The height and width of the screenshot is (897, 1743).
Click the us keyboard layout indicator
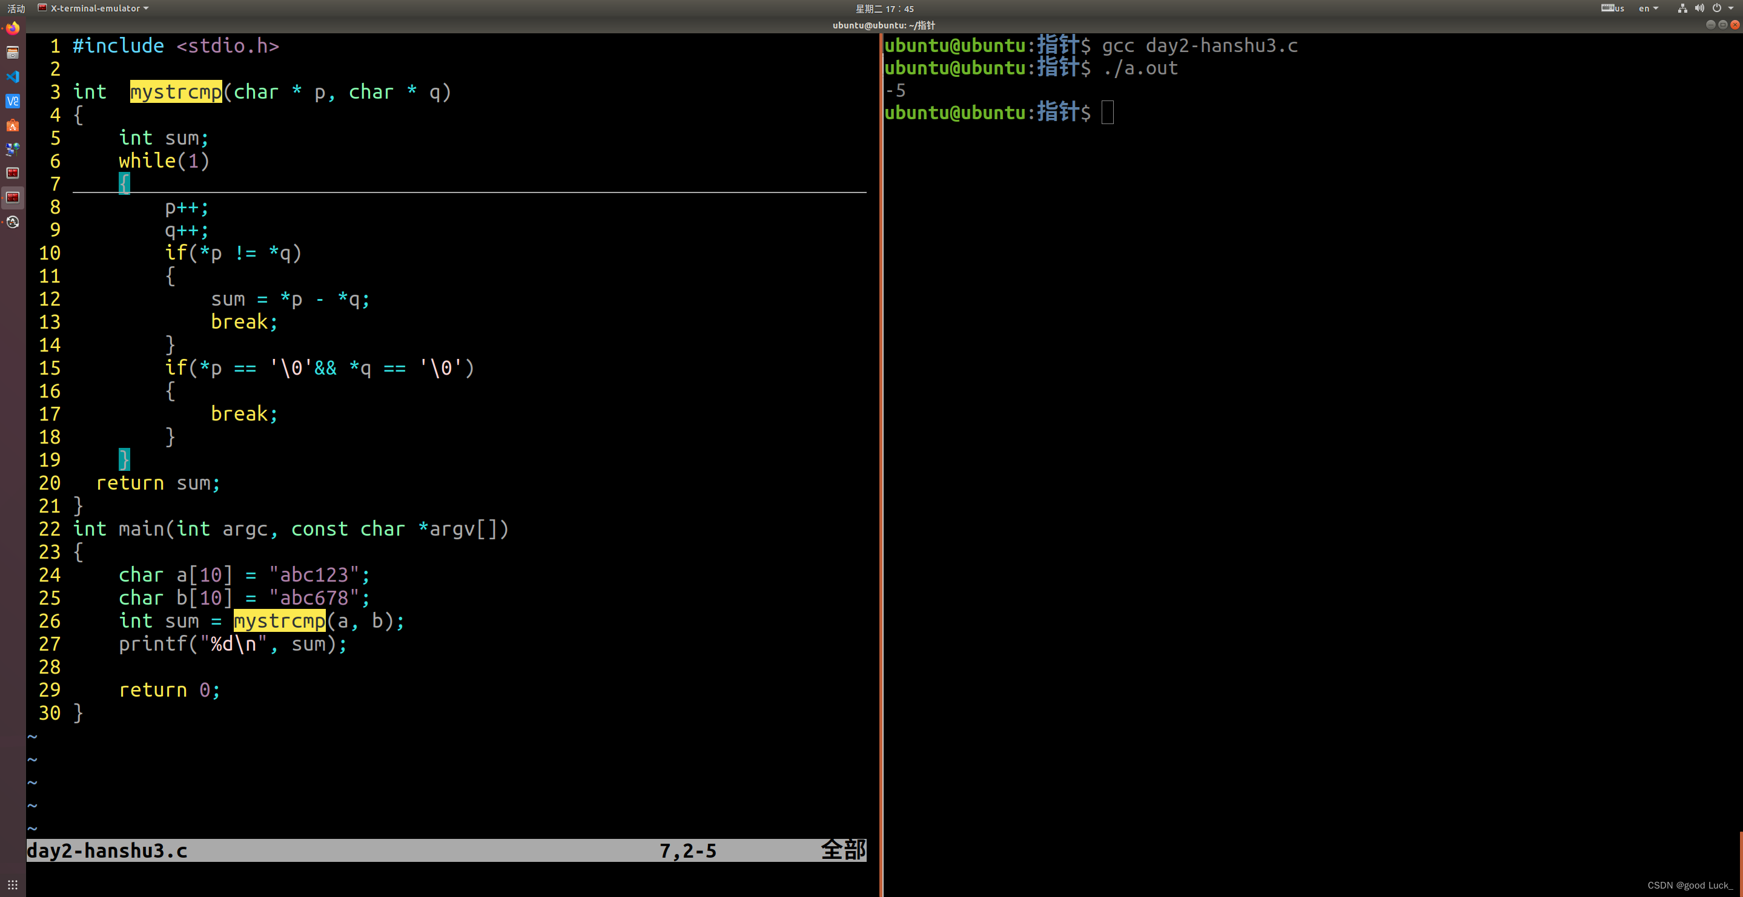1612,8
